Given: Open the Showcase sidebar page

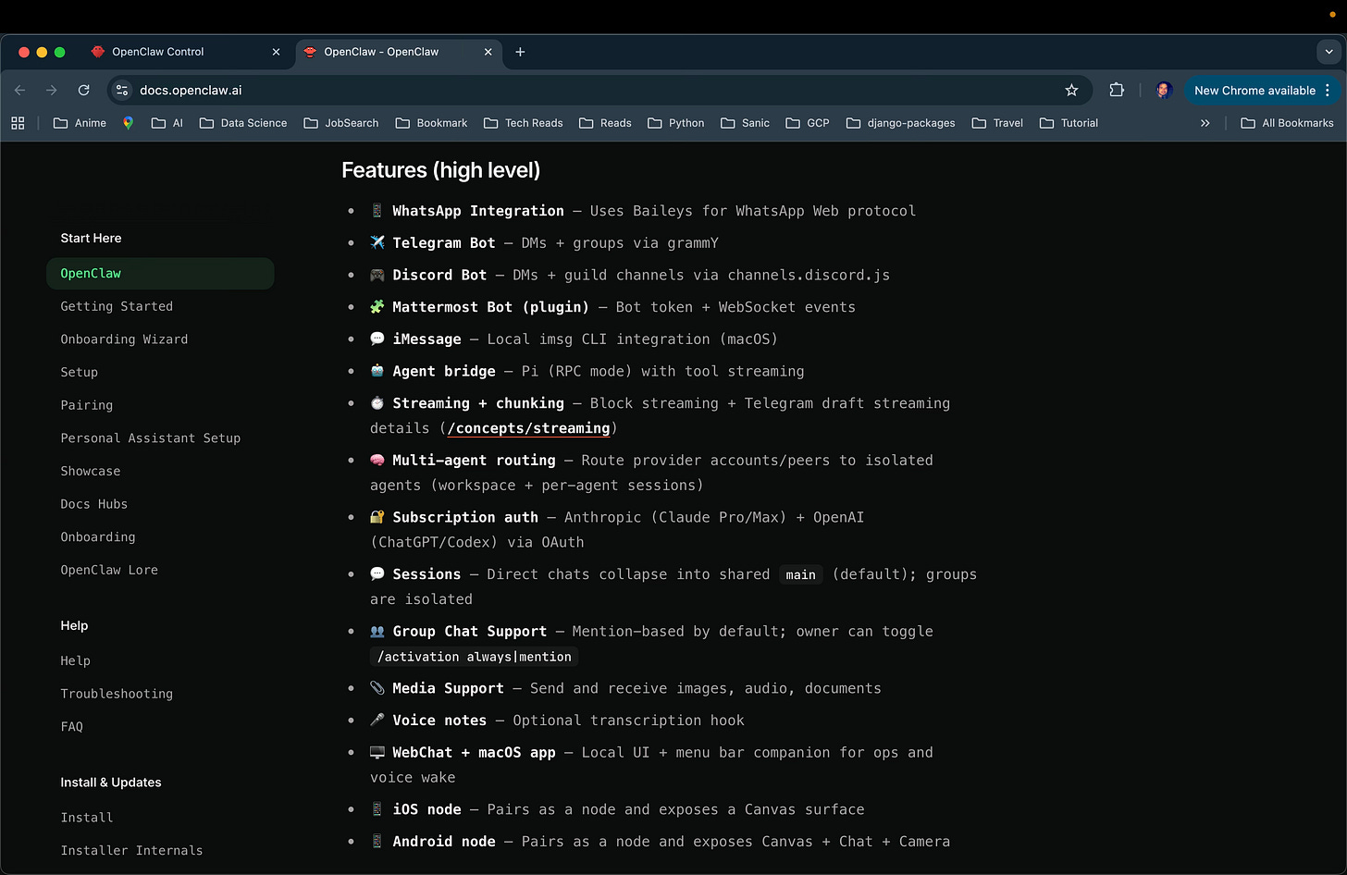Looking at the screenshot, I should pos(90,471).
